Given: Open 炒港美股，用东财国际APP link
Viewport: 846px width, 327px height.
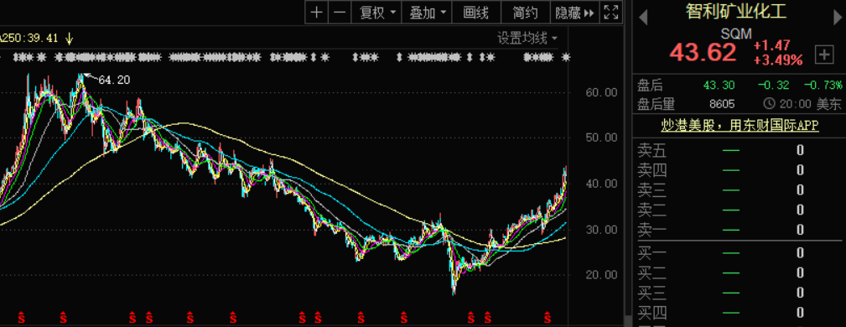Looking at the screenshot, I should click(x=740, y=125).
